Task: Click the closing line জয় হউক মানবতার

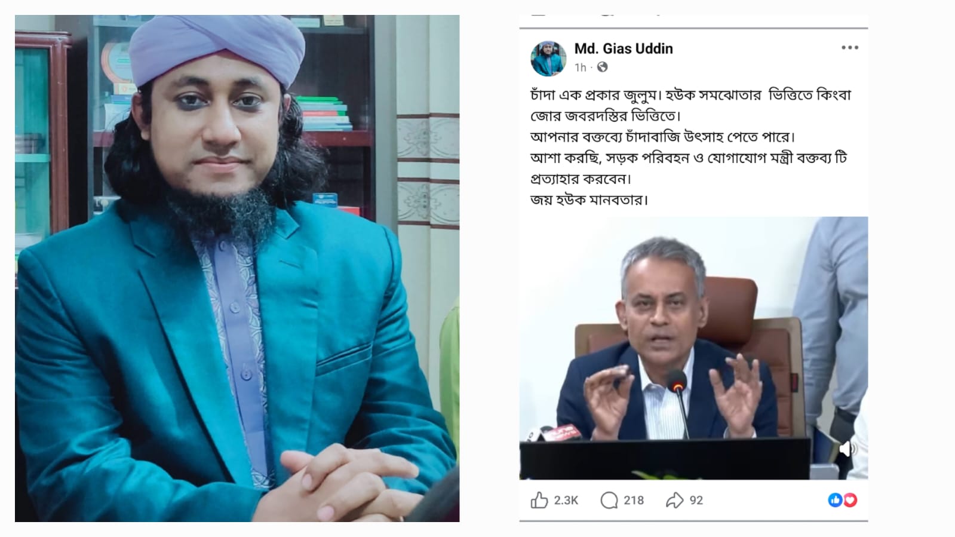Action: (x=589, y=200)
